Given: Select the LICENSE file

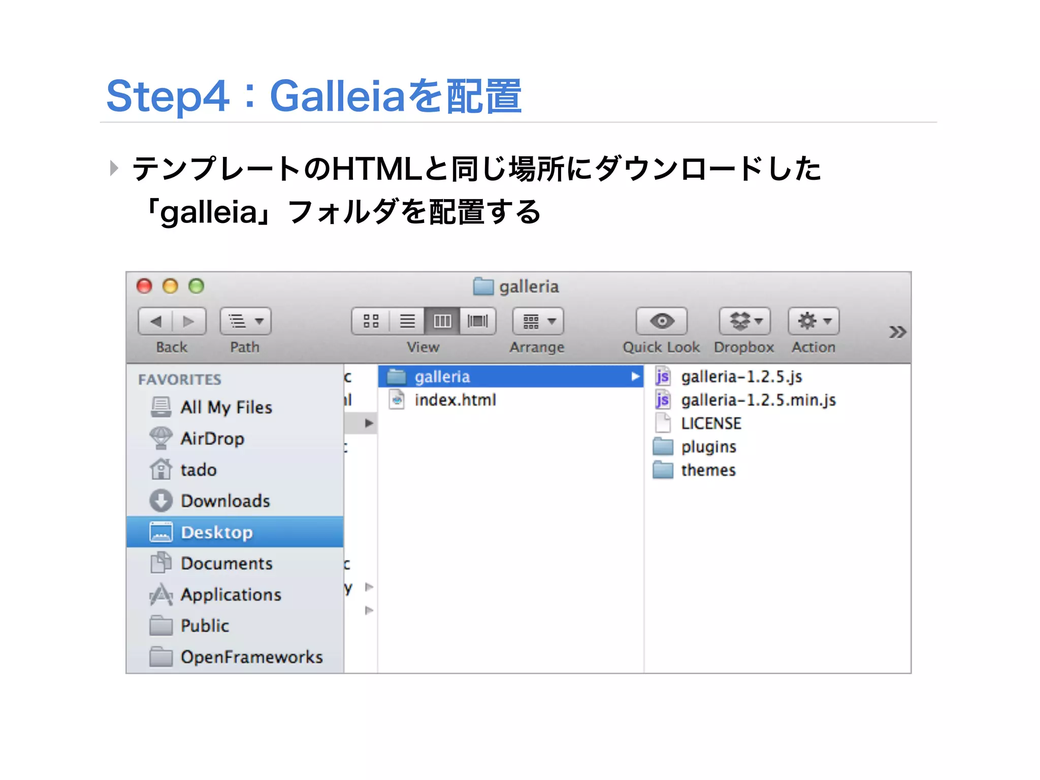Looking at the screenshot, I should pyautogui.click(x=710, y=424).
